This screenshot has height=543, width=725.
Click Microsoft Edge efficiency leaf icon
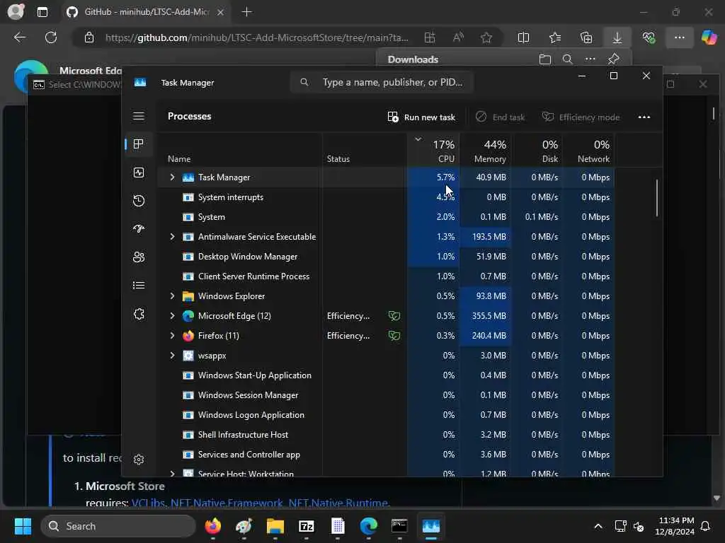[x=394, y=316]
